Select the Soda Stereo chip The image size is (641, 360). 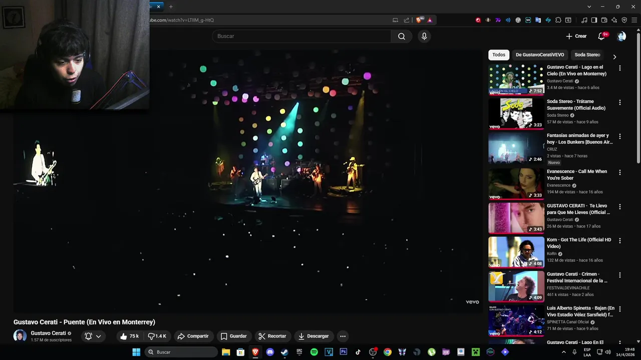[587, 55]
